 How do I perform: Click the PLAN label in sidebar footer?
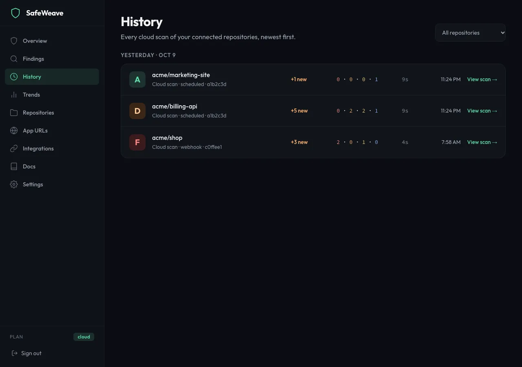[16, 337]
